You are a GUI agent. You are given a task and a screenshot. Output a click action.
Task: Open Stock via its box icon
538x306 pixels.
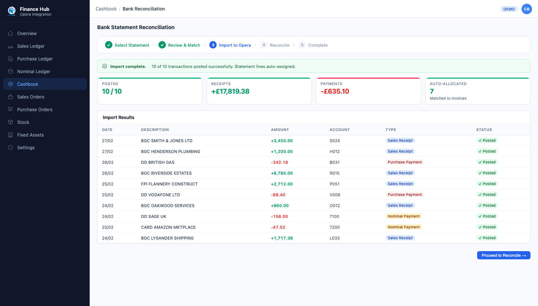[10, 122]
